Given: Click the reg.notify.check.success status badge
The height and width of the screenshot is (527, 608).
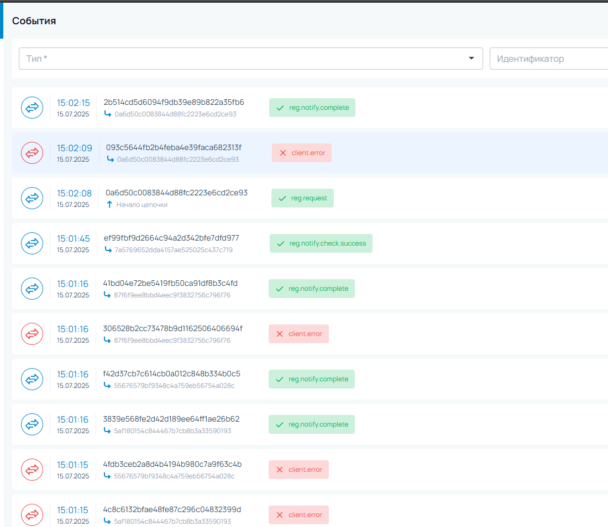Looking at the screenshot, I should point(321,243).
